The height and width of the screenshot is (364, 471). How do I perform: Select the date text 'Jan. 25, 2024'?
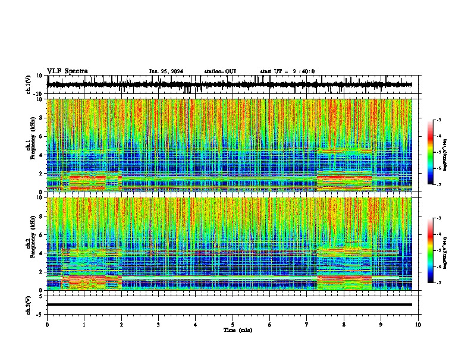point(166,71)
